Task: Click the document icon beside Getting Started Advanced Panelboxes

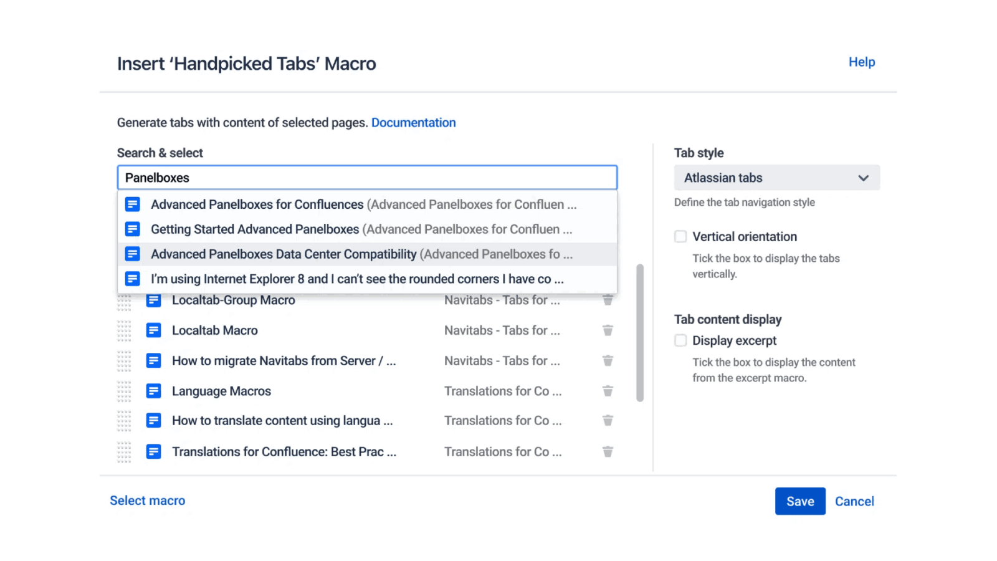Action: pos(133,229)
